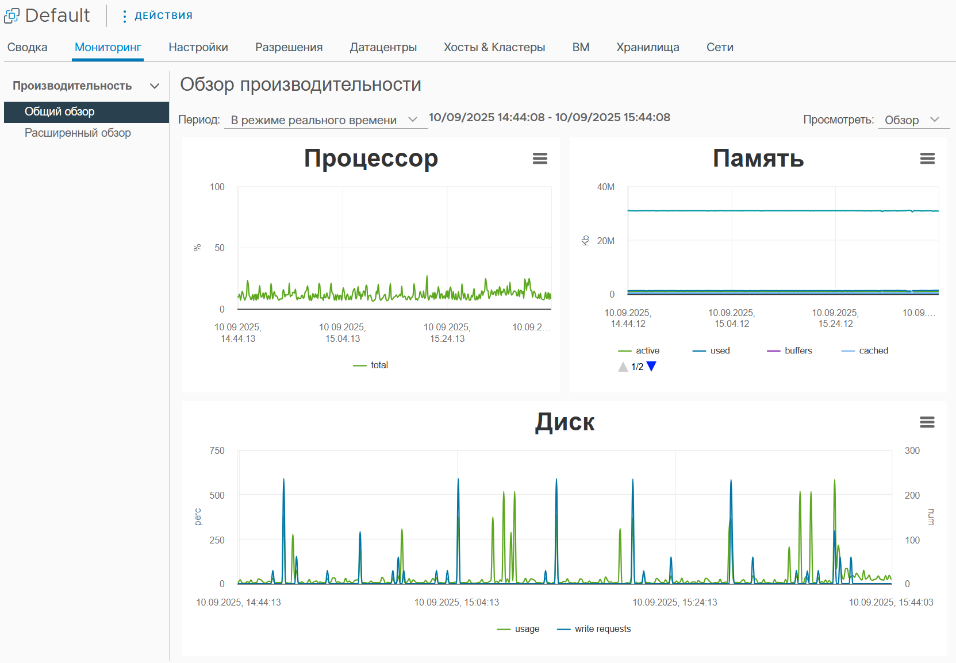Switch to the Сети tab

tap(720, 47)
